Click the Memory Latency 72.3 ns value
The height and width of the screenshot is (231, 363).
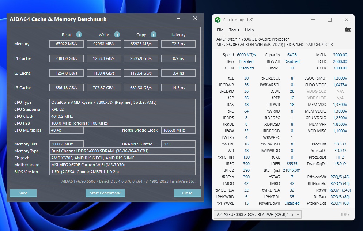point(178,44)
